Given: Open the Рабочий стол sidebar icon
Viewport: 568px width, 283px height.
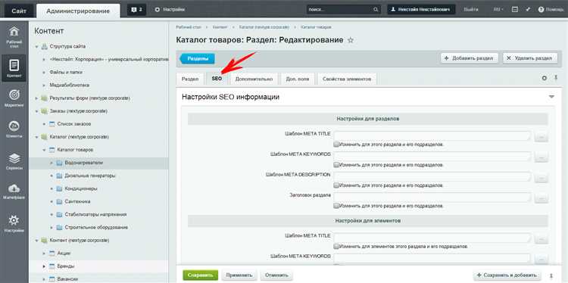Looking at the screenshot, I should pyautogui.click(x=14, y=36).
